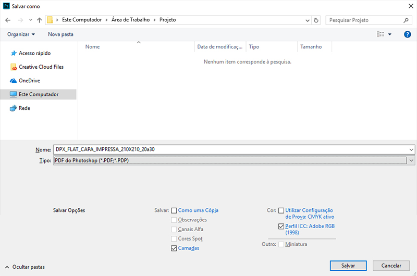Click the Cancelar button
Viewport: 417px width, 276px height.
click(391, 266)
